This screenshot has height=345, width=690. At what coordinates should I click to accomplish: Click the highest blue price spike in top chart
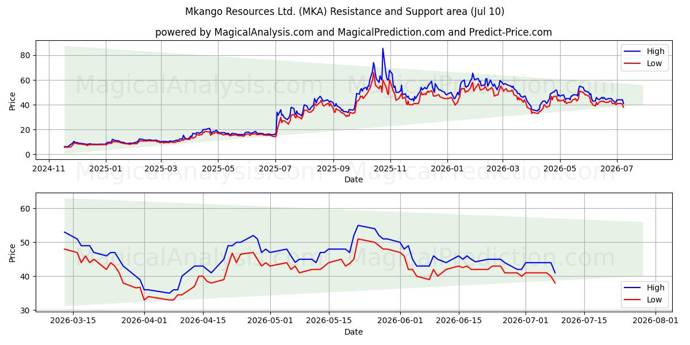[x=382, y=48]
